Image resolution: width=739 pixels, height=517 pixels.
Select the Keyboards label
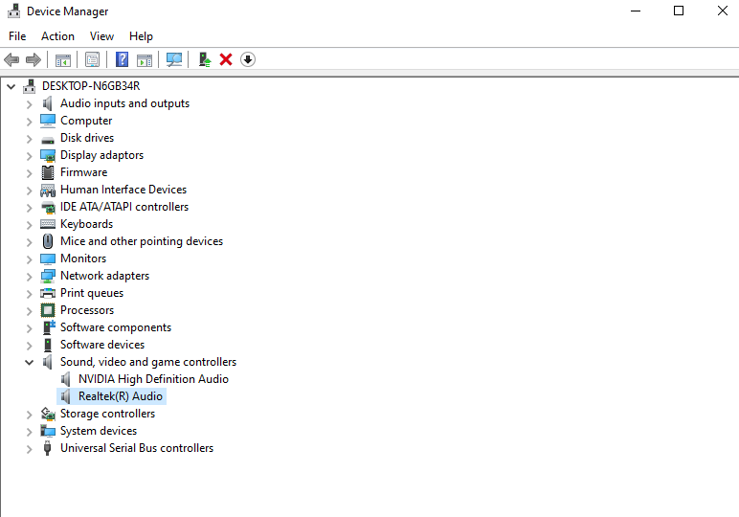pyautogui.click(x=87, y=224)
